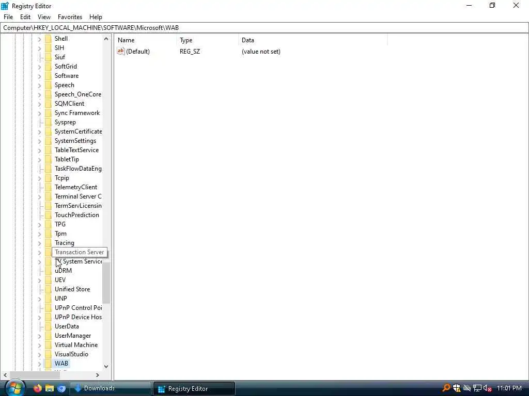Expand the UEV key
The width and height of the screenshot is (529, 396).
tap(39, 280)
